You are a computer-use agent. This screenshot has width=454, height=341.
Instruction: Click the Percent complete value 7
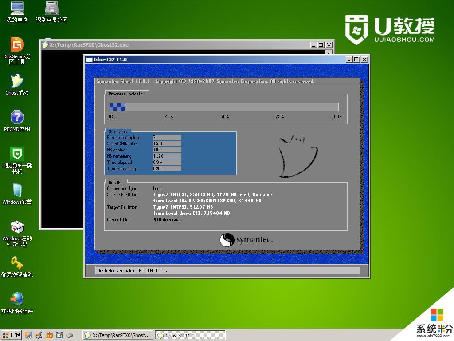[x=167, y=137]
